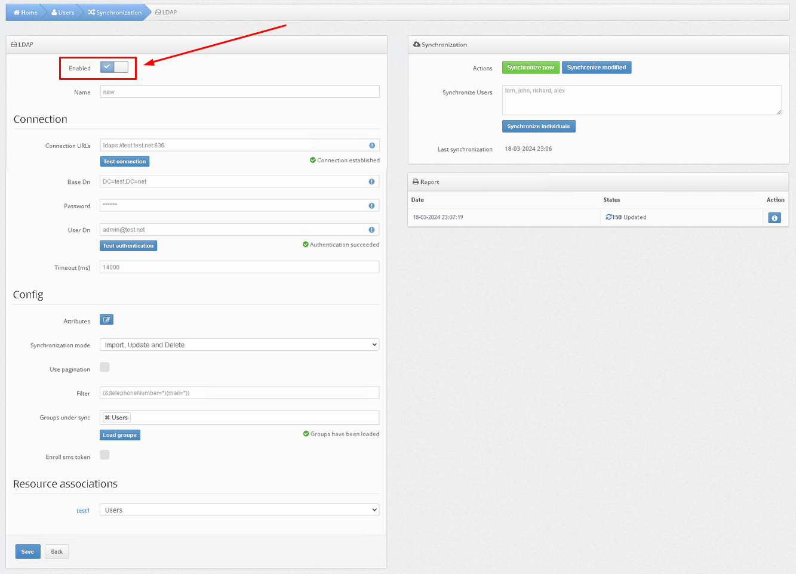Focus the Synchronize Users text area
Screen dimensions: 796x574
point(642,100)
